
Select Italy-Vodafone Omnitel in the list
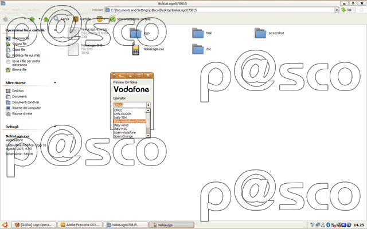(x=130, y=121)
